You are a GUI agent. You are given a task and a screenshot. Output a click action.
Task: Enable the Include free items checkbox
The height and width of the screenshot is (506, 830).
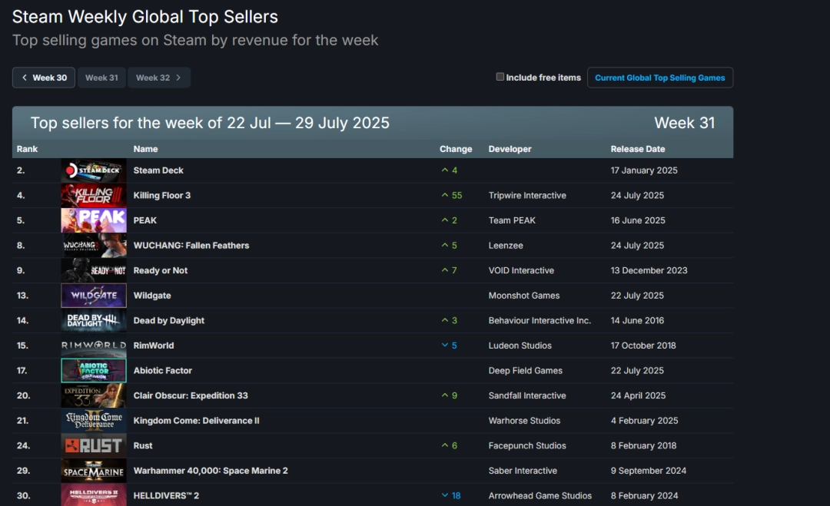(x=500, y=77)
